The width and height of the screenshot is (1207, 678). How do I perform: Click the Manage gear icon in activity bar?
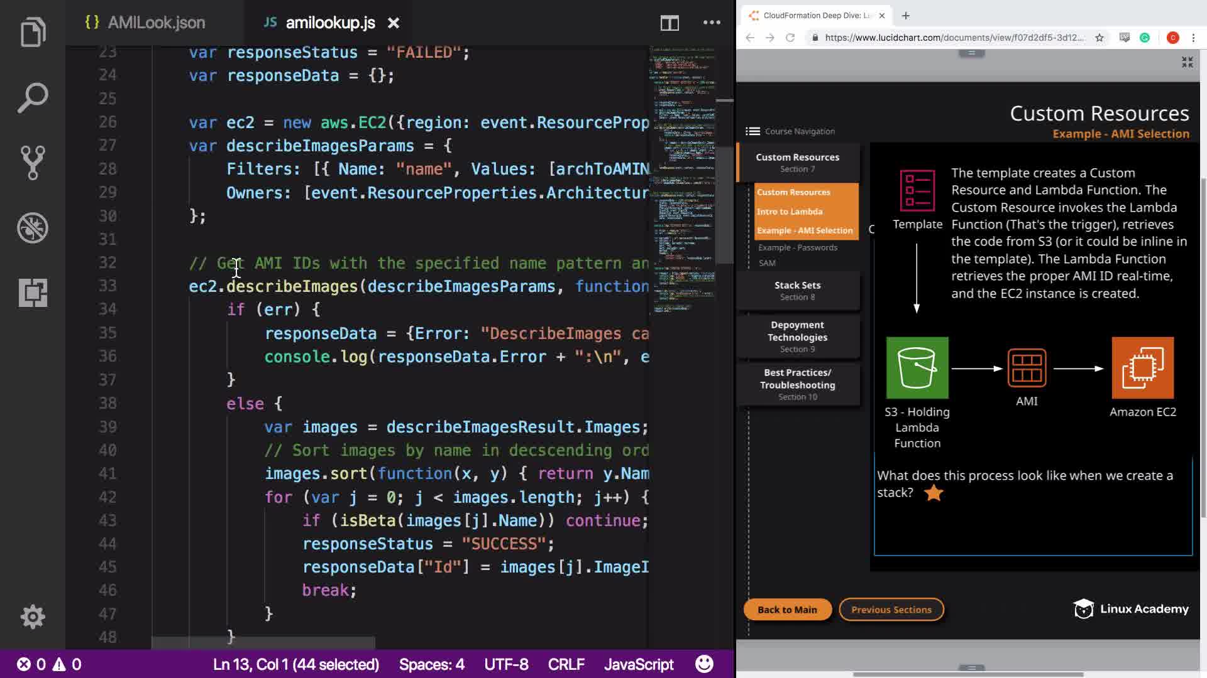[x=33, y=616]
